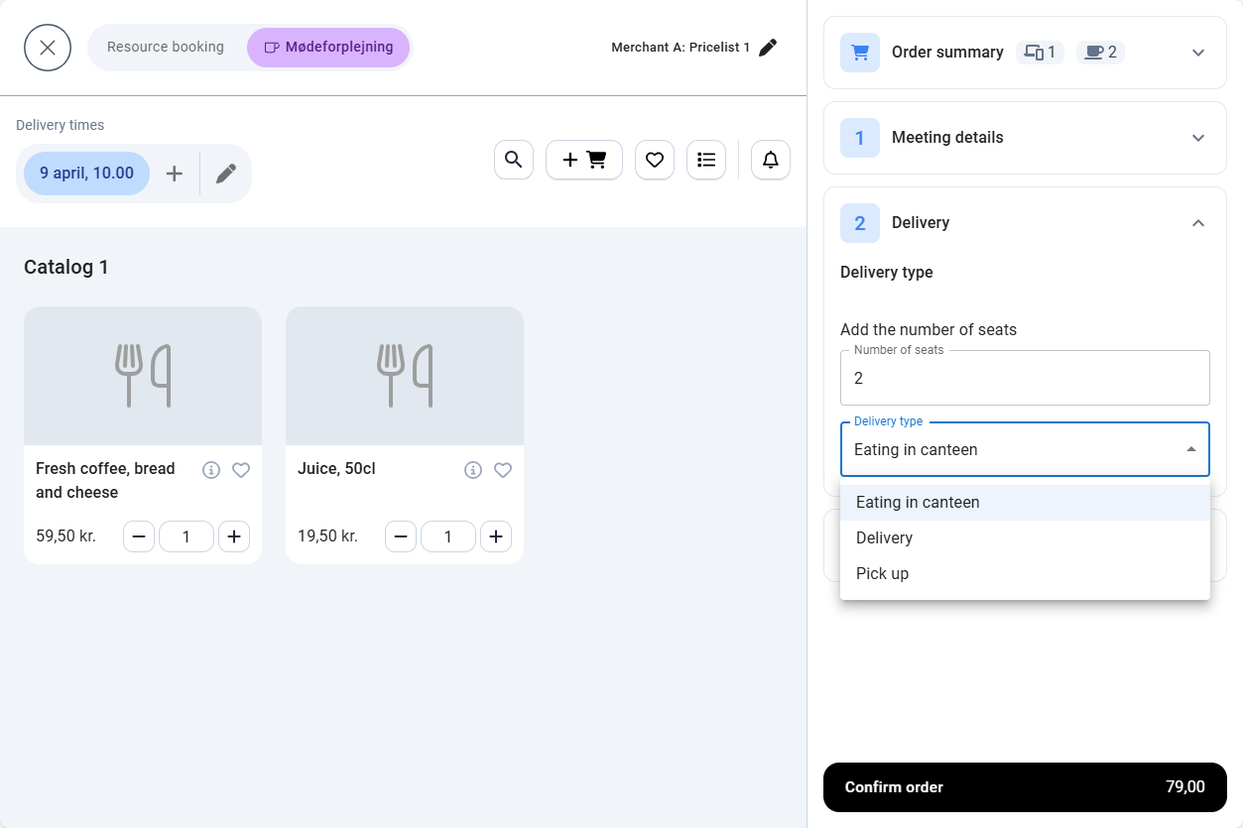Choose Eating in canteen option
Image resolution: width=1243 pixels, height=828 pixels.
pos(1025,502)
